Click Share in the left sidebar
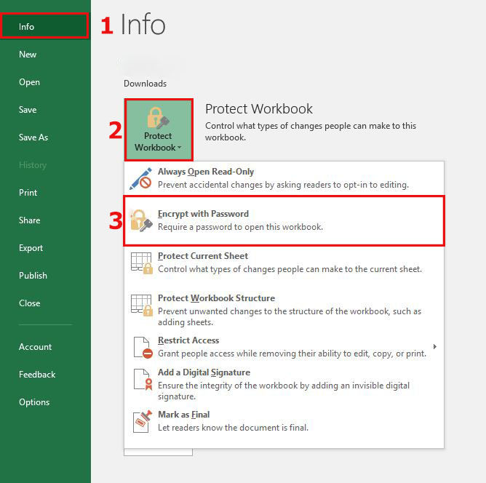The image size is (486, 483). (x=30, y=220)
